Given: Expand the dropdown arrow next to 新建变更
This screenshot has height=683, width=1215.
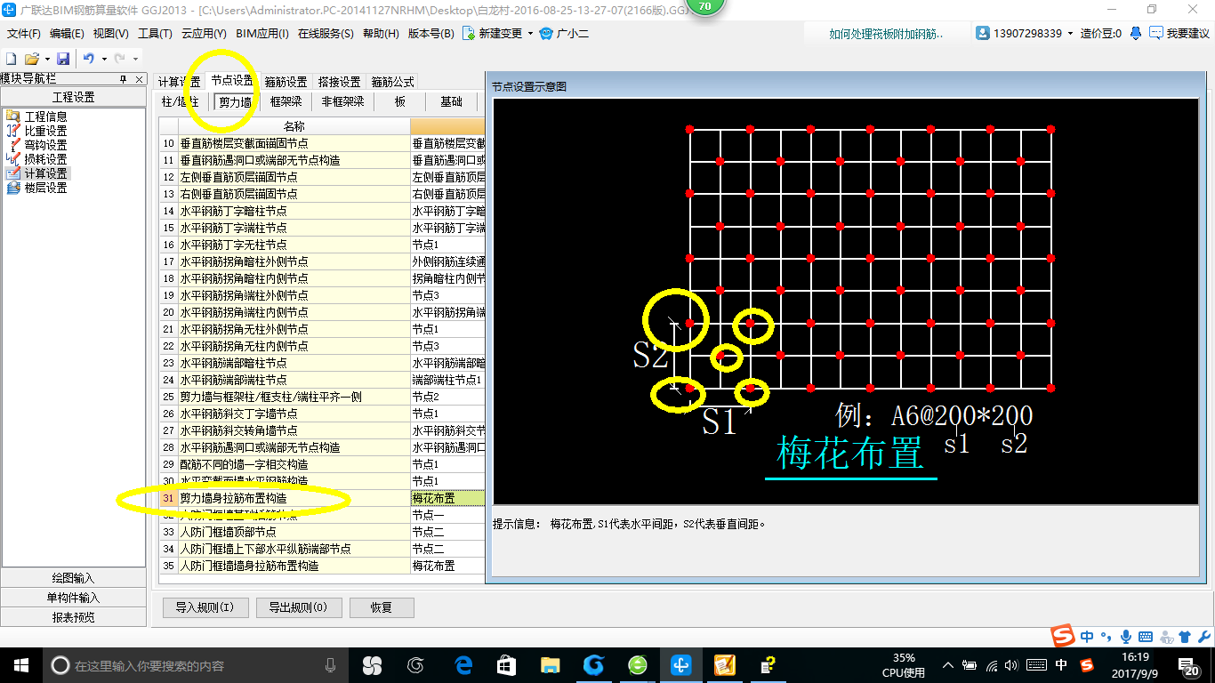Looking at the screenshot, I should [530, 34].
